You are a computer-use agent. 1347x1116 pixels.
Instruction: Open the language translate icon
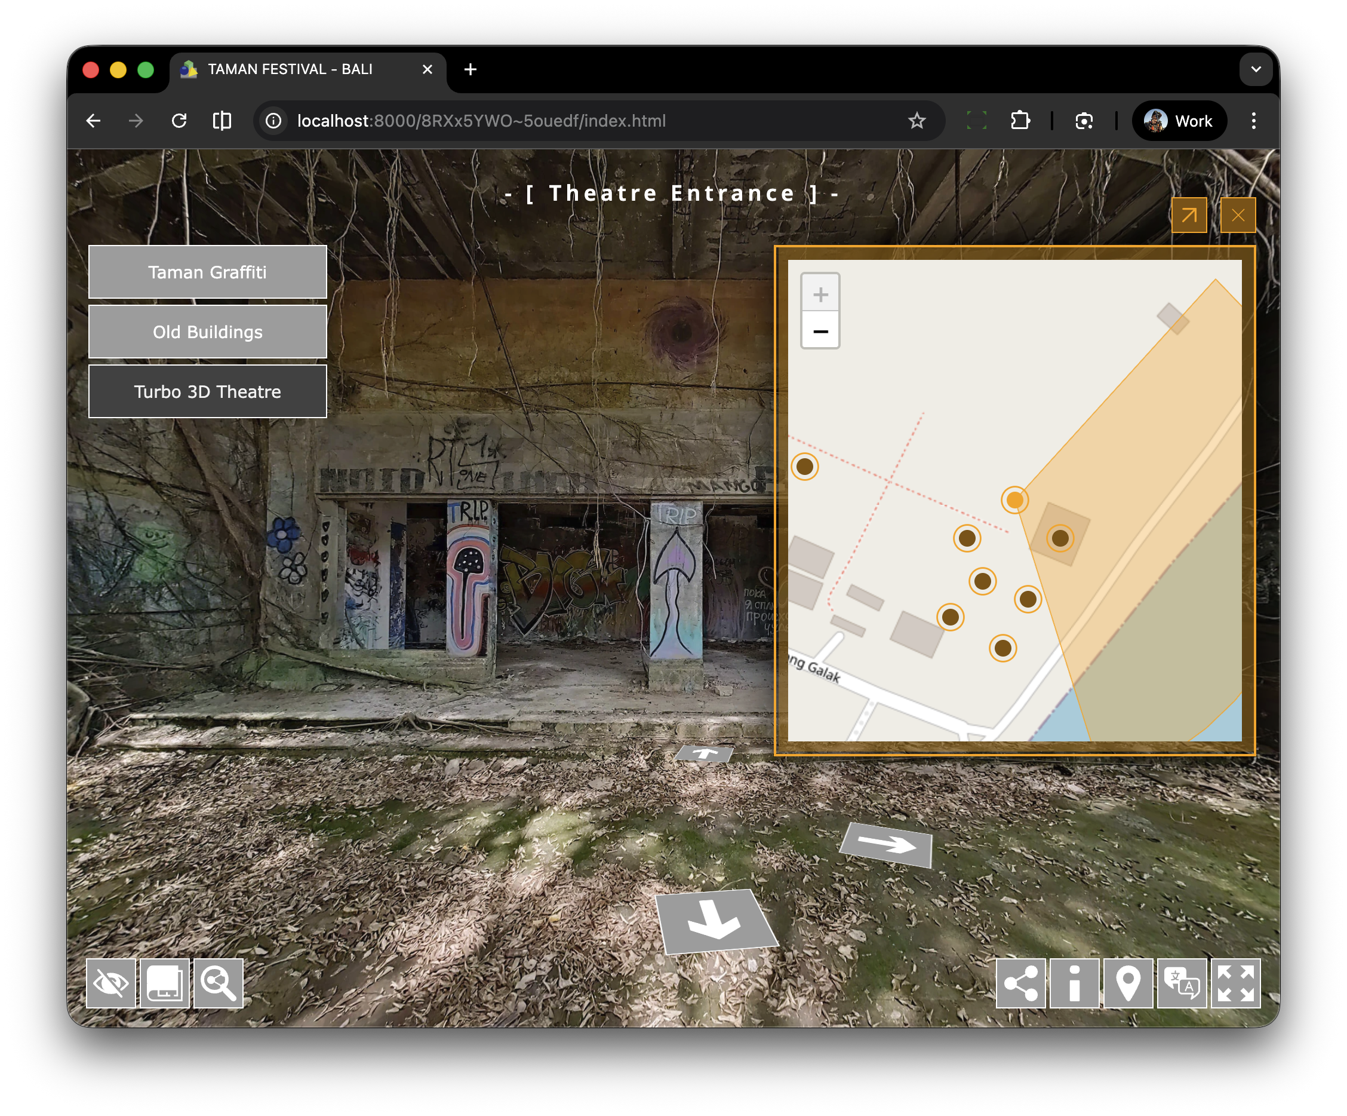pos(1182,983)
